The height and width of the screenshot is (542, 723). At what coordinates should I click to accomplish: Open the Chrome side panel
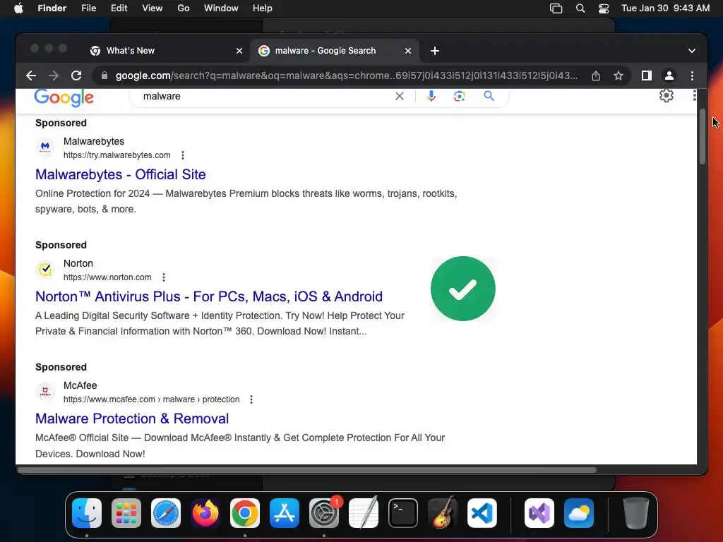click(647, 76)
